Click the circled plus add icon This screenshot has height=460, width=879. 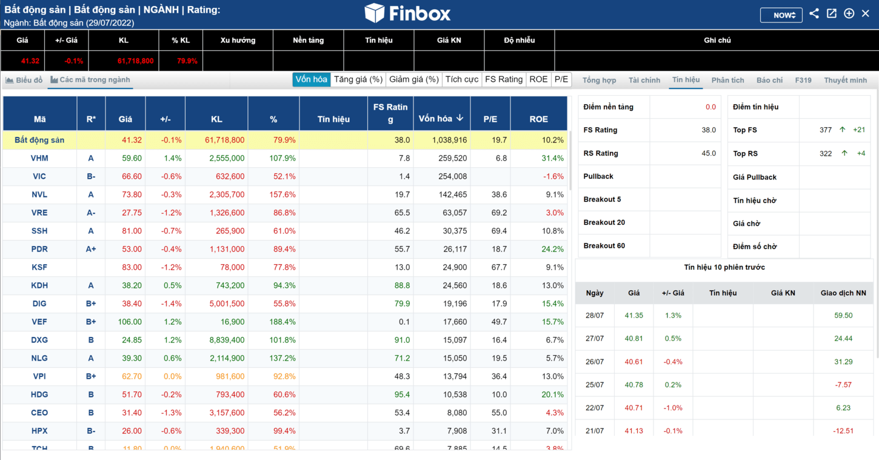pyautogui.click(x=849, y=13)
